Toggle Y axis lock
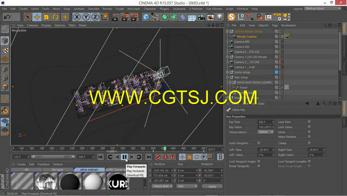Screen dimensions: 347x196 coord(86,17)
